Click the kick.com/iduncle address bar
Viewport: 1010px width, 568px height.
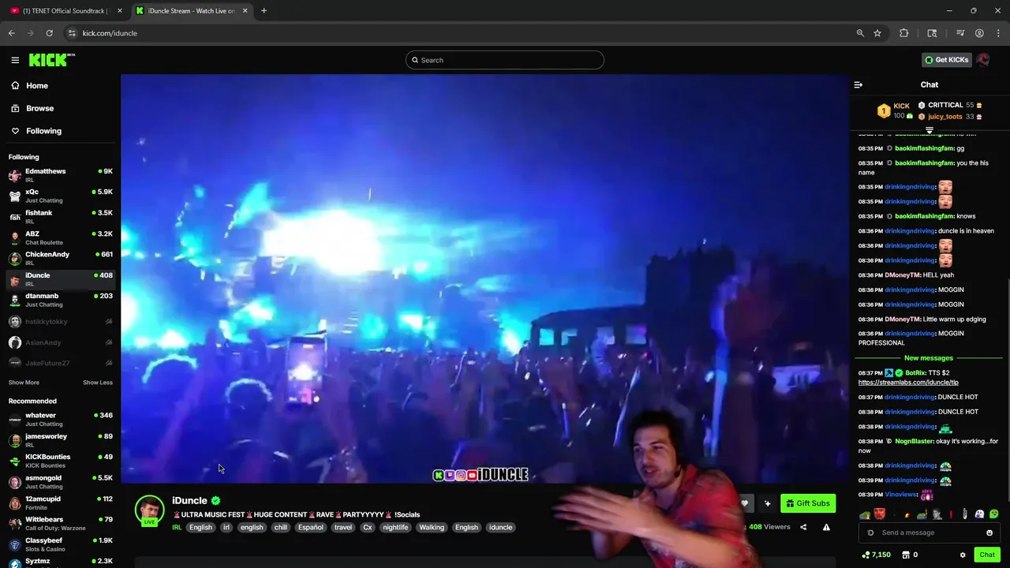point(466,33)
